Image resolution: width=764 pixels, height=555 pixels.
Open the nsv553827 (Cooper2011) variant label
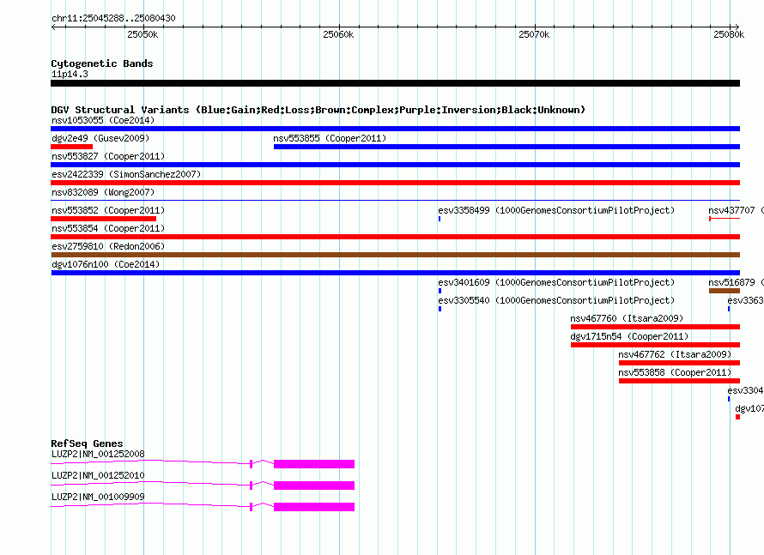[x=108, y=156]
